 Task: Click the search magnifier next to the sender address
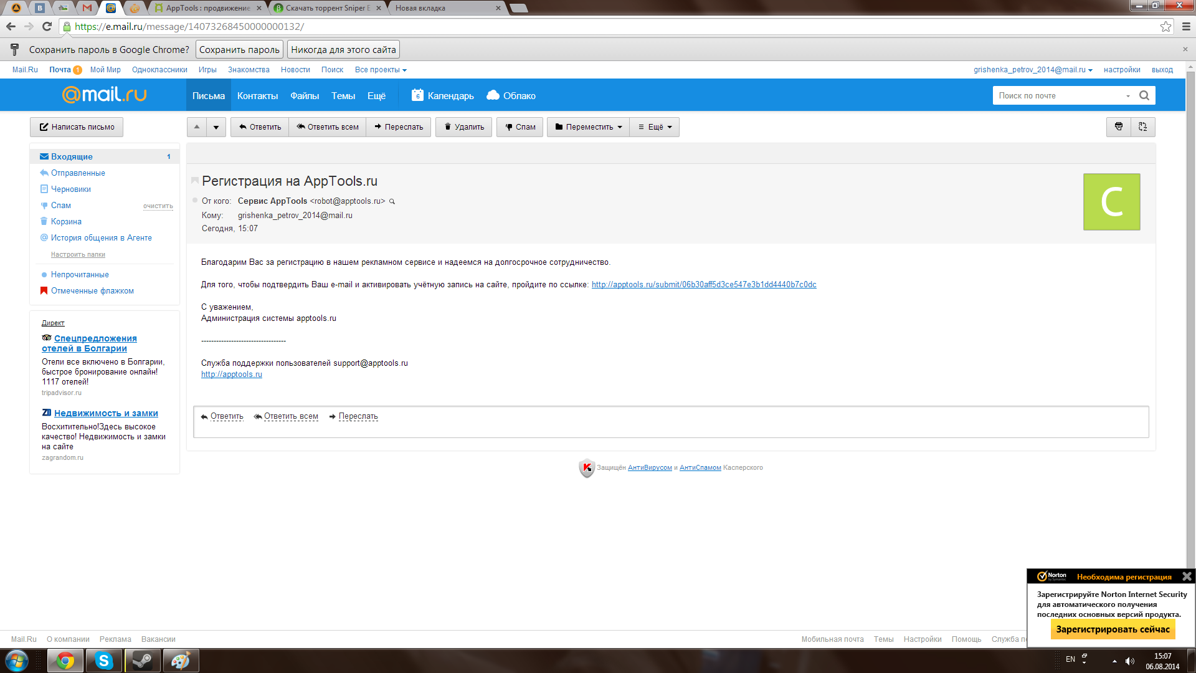coord(392,201)
